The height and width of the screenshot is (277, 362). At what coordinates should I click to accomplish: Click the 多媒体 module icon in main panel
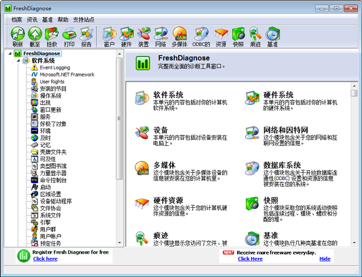tap(142, 168)
